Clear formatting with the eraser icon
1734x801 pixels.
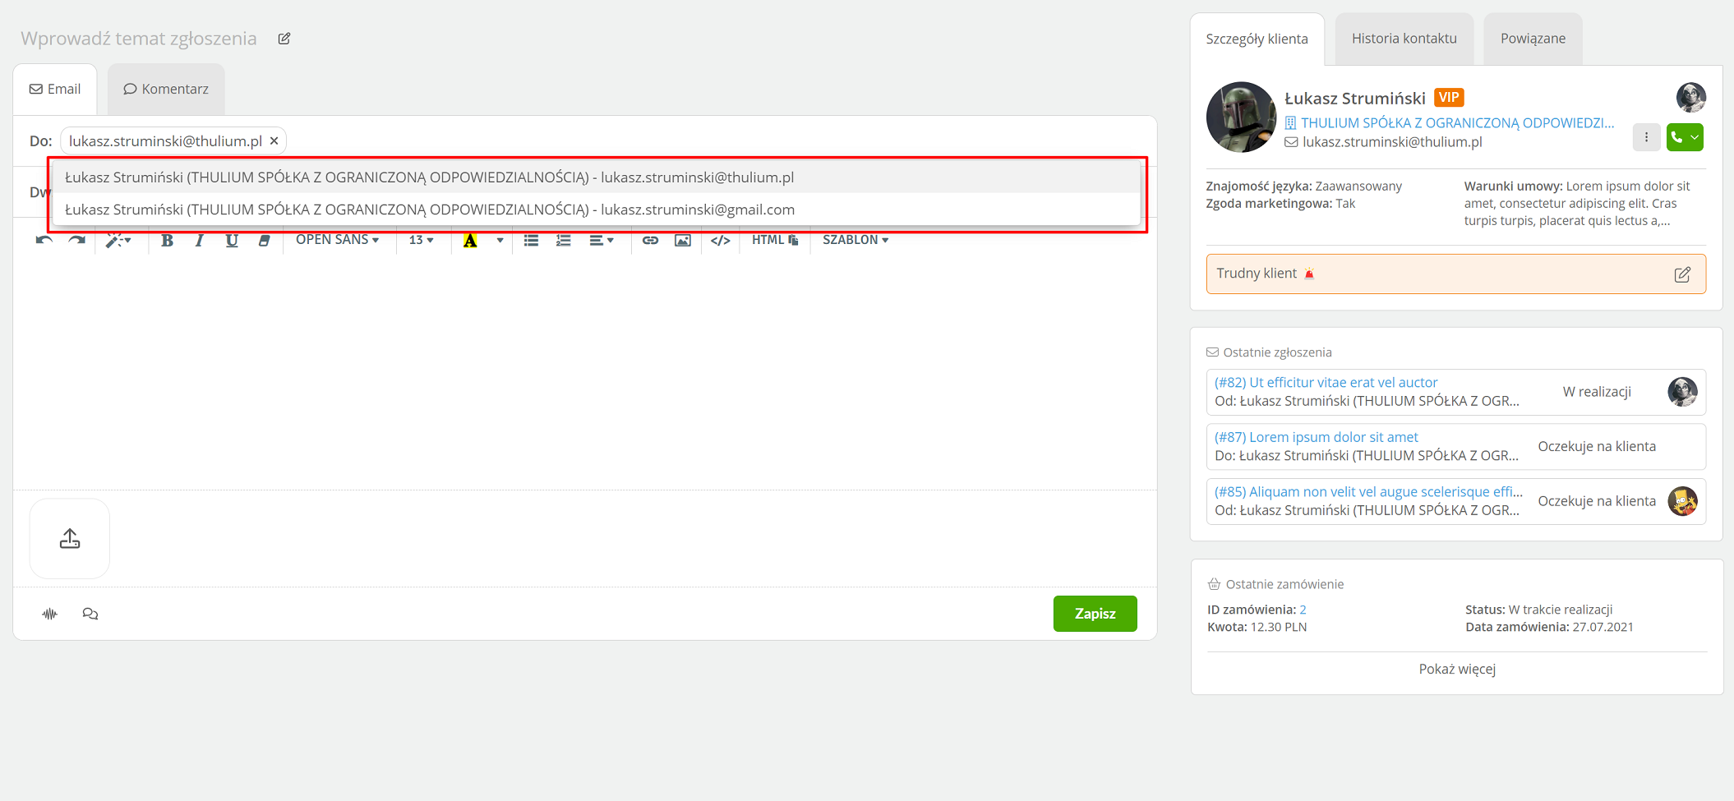pos(264,240)
